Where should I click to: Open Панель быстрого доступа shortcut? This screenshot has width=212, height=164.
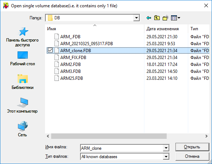coord(22,37)
